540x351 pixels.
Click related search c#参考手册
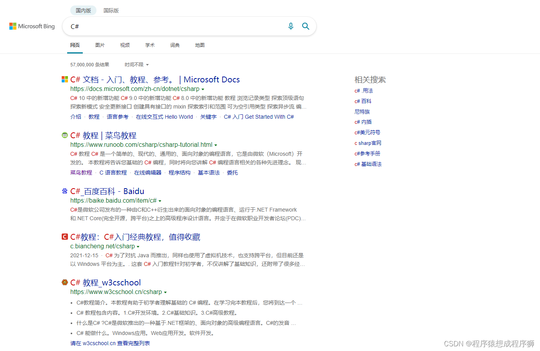367,153
